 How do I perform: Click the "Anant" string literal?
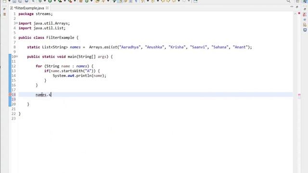click(x=240, y=47)
